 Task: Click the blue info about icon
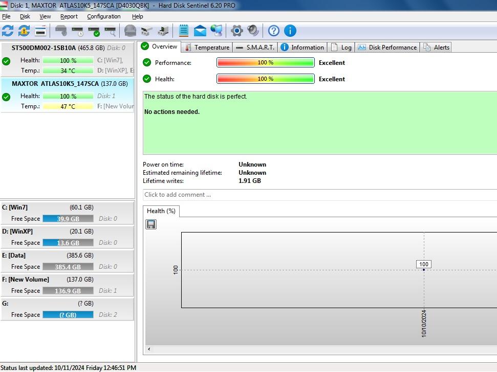(290, 31)
